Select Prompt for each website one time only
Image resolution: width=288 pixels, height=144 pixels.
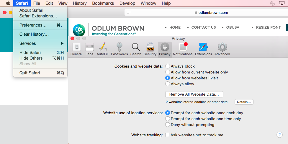(168, 119)
